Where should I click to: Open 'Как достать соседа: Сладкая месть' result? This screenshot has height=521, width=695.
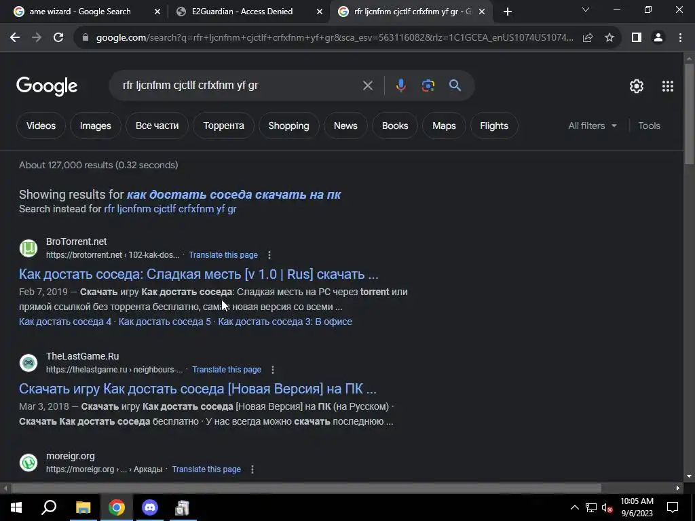coord(199,274)
